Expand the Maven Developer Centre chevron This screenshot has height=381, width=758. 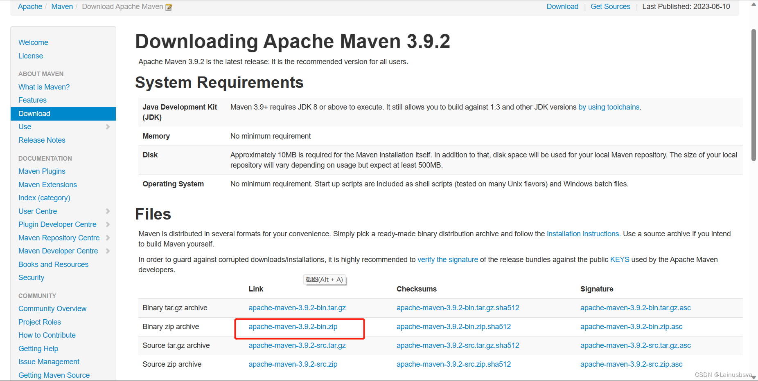pyautogui.click(x=108, y=251)
